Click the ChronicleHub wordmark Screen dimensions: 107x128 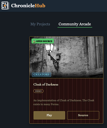click(x=28, y=6)
